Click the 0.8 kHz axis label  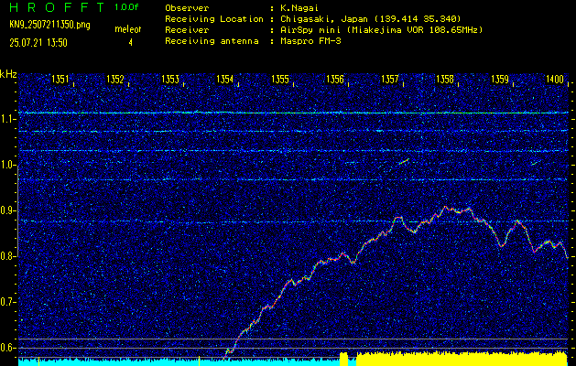click(x=7, y=256)
